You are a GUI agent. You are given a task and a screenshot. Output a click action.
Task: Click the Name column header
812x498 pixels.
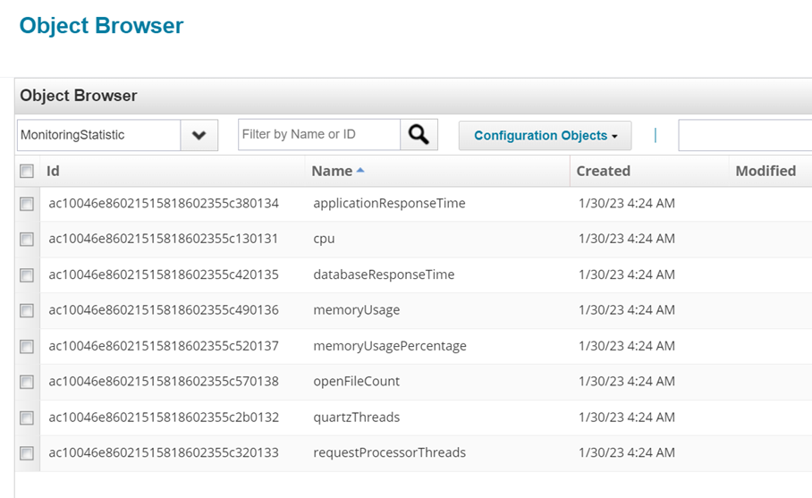332,171
